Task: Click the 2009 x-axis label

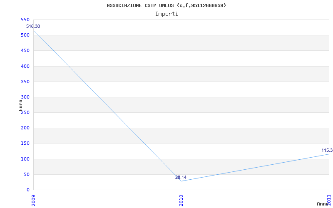Action: pyautogui.click(x=33, y=201)
